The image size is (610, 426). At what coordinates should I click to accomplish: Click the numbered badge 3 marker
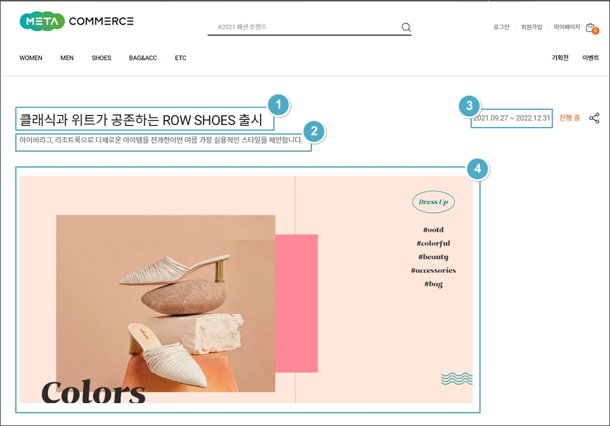469,105
